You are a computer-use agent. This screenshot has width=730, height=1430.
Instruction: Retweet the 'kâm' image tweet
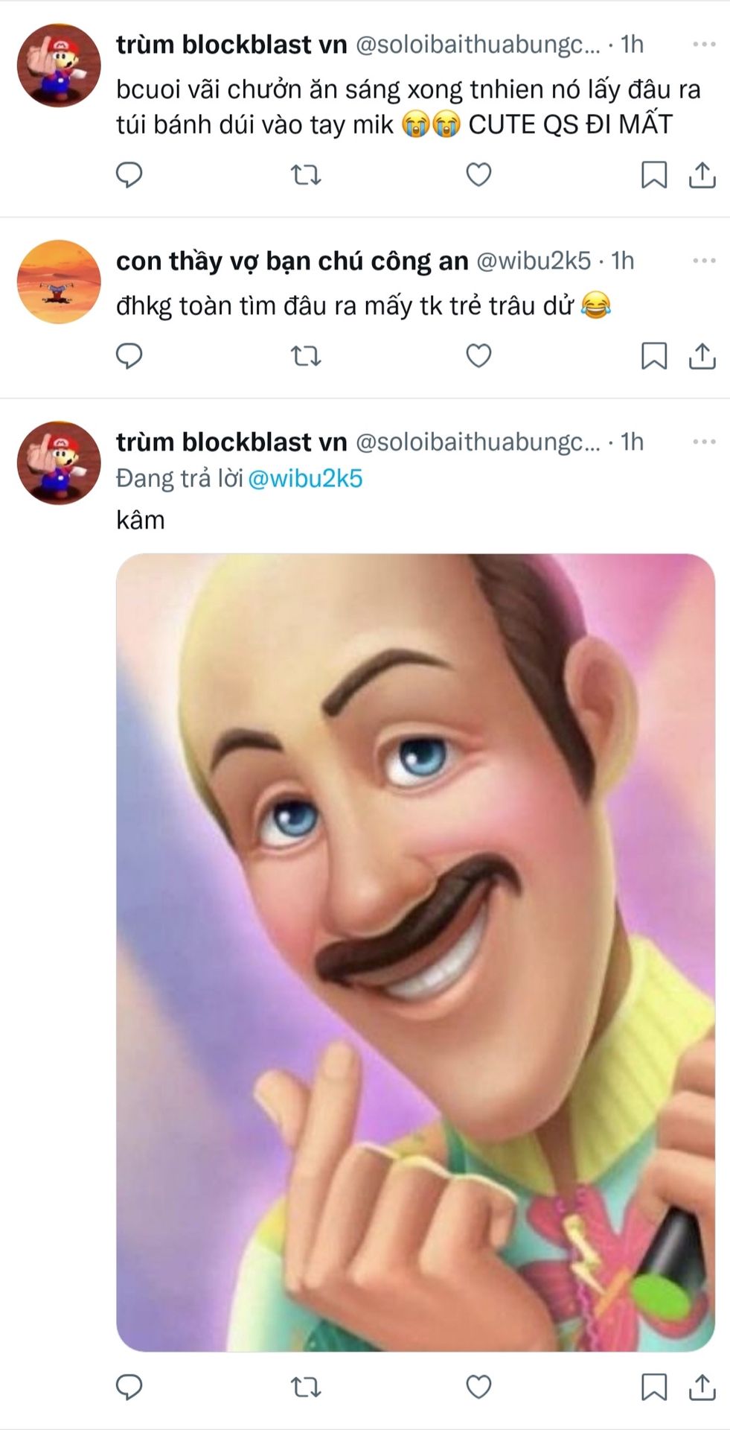tap(305, 1387)
